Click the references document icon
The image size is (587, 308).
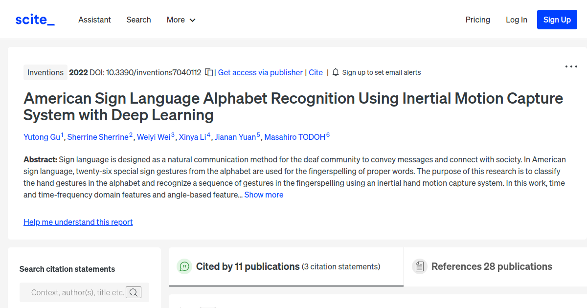[420, 266]
